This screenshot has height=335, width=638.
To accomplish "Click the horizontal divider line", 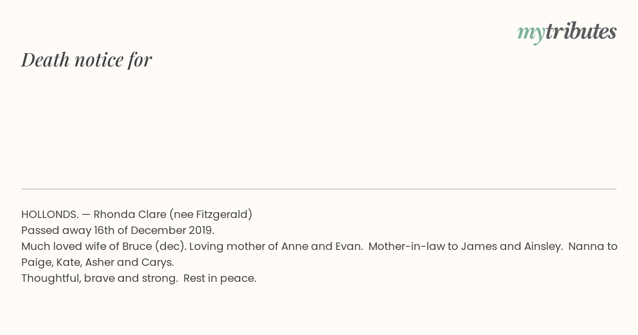I will 319,189.
